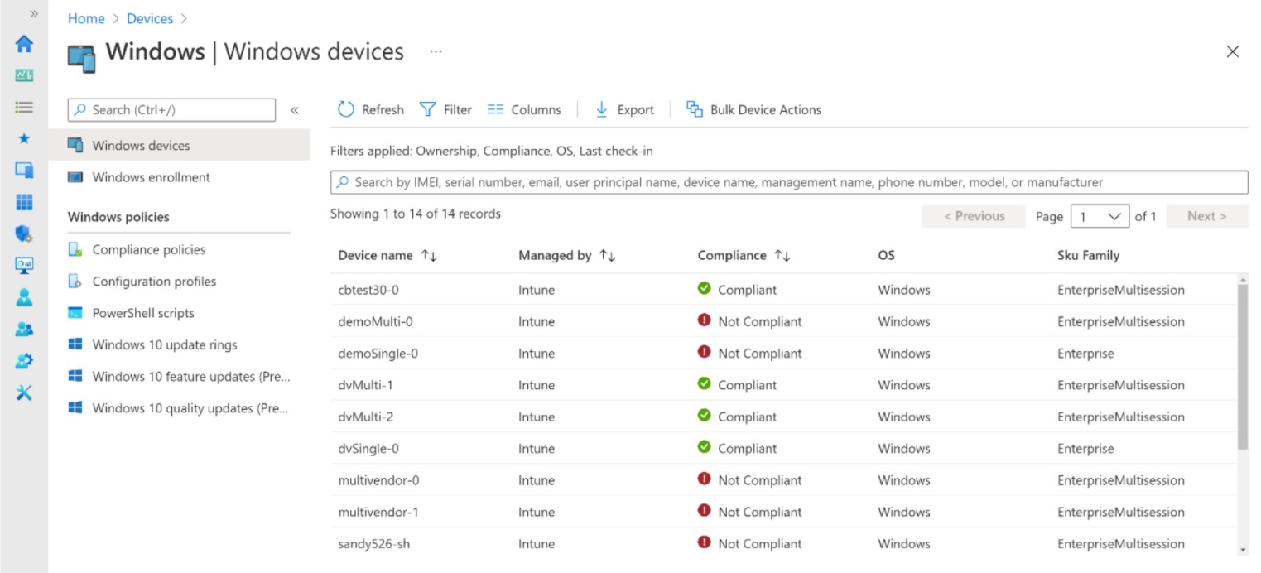Select the Favorites star icon
The image size is (1261, 573).
24,138
